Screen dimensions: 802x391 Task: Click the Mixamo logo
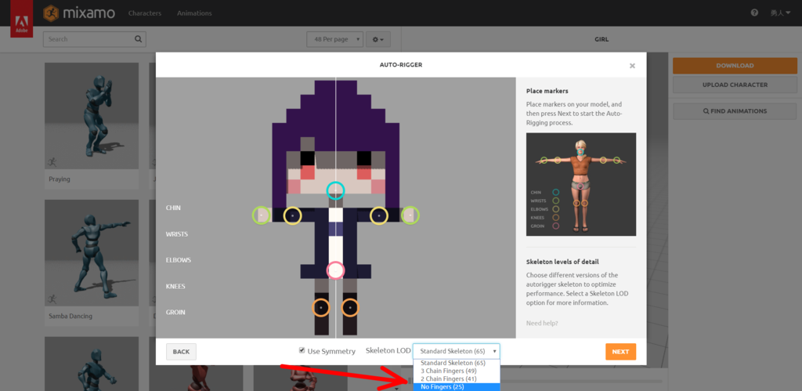point(79,13)
